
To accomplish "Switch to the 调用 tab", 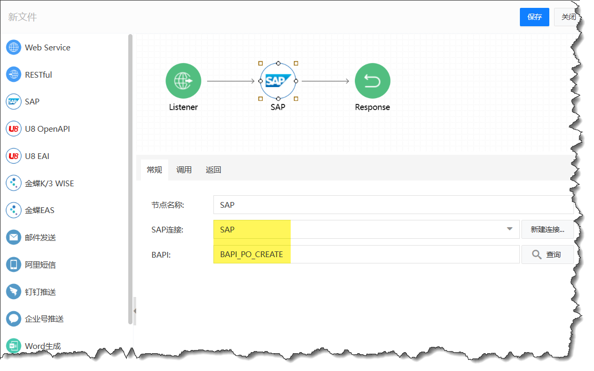I will tap(184, 170).
